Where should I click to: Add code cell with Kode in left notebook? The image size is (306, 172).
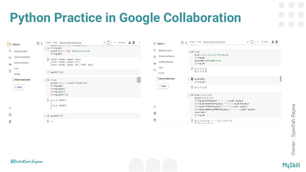tap(48, 43)
